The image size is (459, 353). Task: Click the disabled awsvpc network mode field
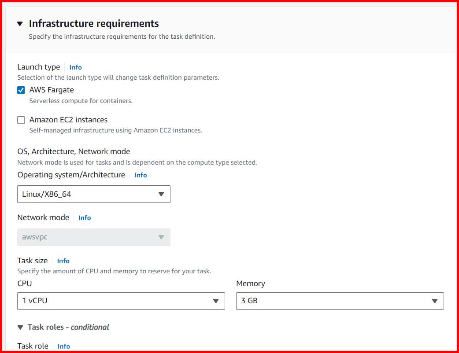pyautogui.click(x=93, y=237)
